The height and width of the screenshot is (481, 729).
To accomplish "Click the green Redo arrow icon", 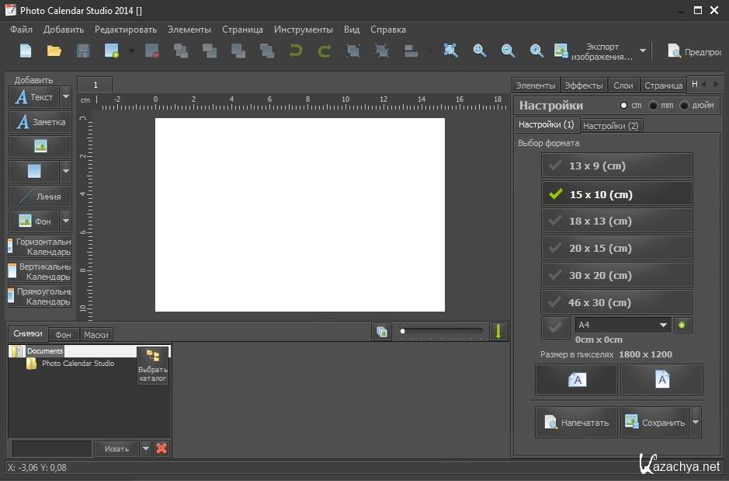I will point(325,51).
